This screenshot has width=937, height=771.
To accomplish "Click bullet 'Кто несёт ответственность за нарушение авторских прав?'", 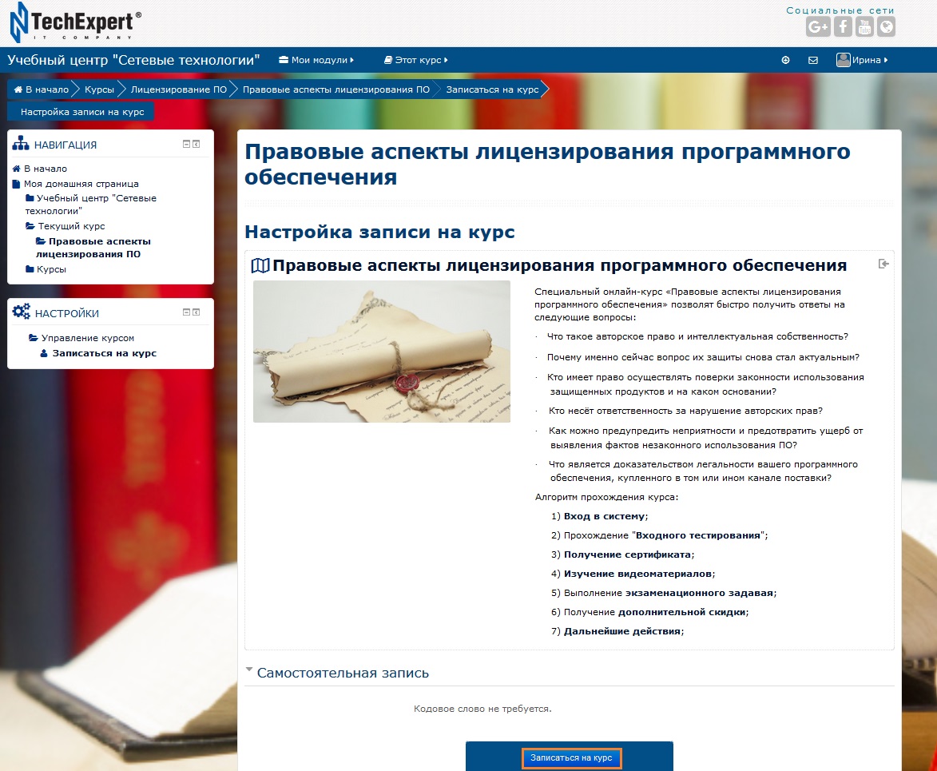I will 685,411.
